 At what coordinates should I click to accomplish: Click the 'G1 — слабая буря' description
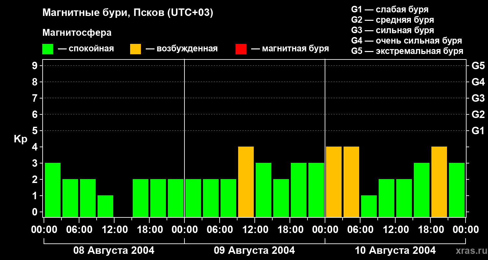tap(390, 9)
